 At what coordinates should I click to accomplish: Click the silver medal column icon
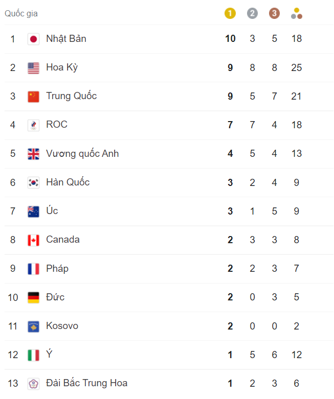pyautogui.click(x=252, y=13)
